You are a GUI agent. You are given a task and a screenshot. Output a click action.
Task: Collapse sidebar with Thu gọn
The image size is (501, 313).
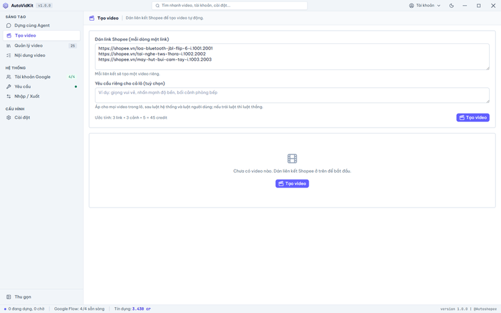click(x=41, y=297)
